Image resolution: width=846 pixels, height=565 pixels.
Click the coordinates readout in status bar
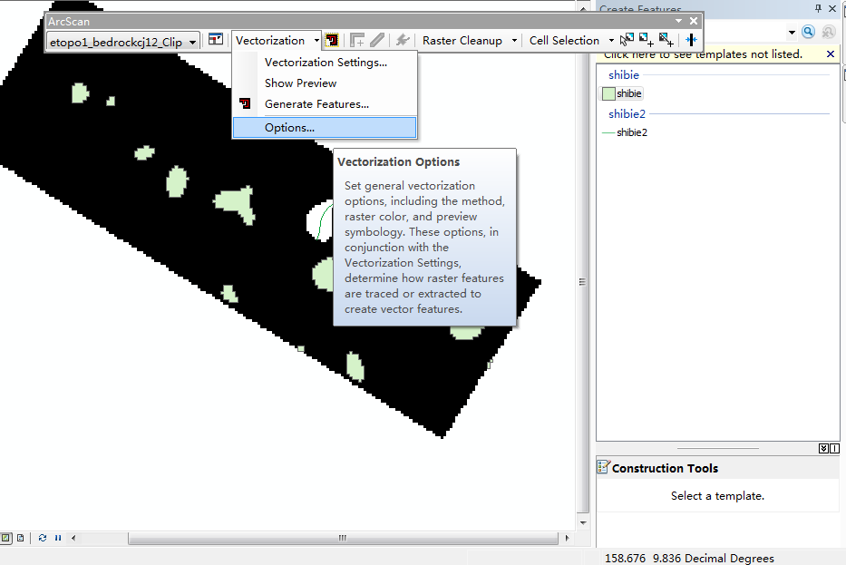tap(689, 558)
